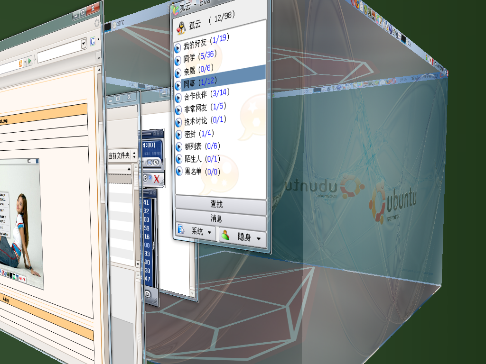Image resolution: width=486 pixels, height=364 pixels.
Task: Click the green Go arrow in the browser toolbar
Action: [30, 61]
